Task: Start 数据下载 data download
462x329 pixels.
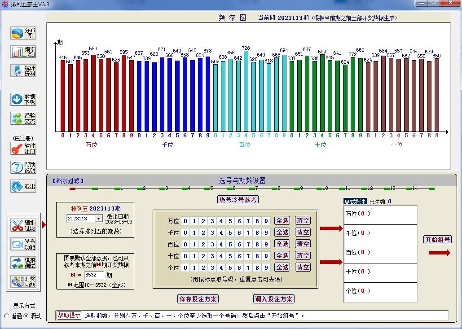Action: [x=22, y=99]
